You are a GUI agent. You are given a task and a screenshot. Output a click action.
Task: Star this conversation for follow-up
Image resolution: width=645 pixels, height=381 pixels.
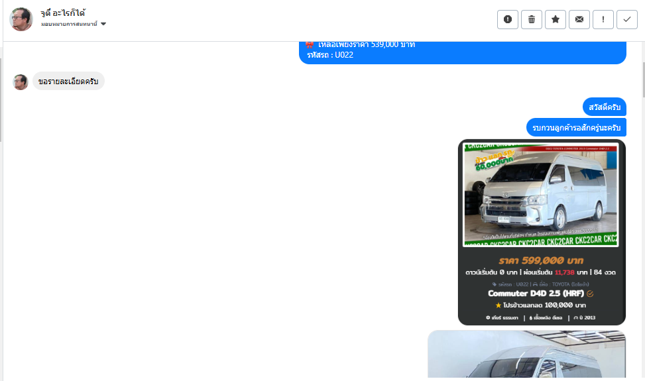tap(556, 19)
